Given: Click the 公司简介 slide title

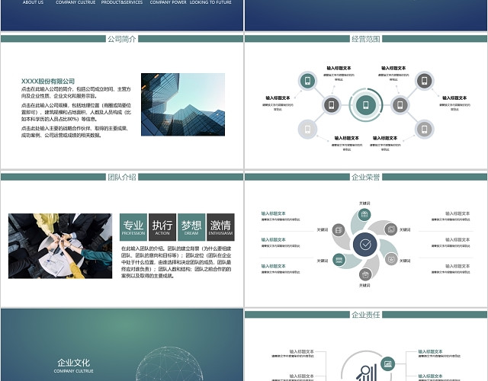Looking at the screenshot, I should pos(122,39).
